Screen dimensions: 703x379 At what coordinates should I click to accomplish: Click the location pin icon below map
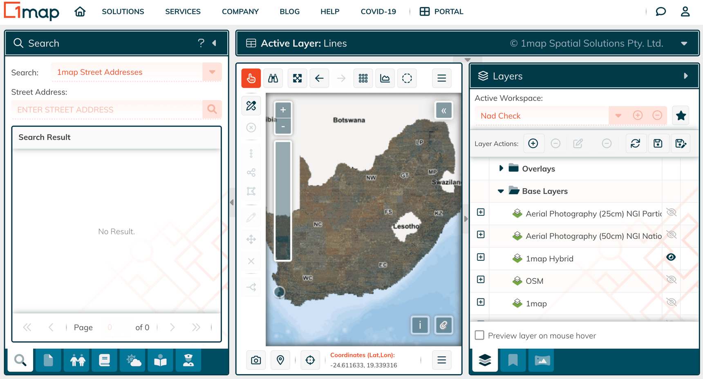tap(280, 360)
